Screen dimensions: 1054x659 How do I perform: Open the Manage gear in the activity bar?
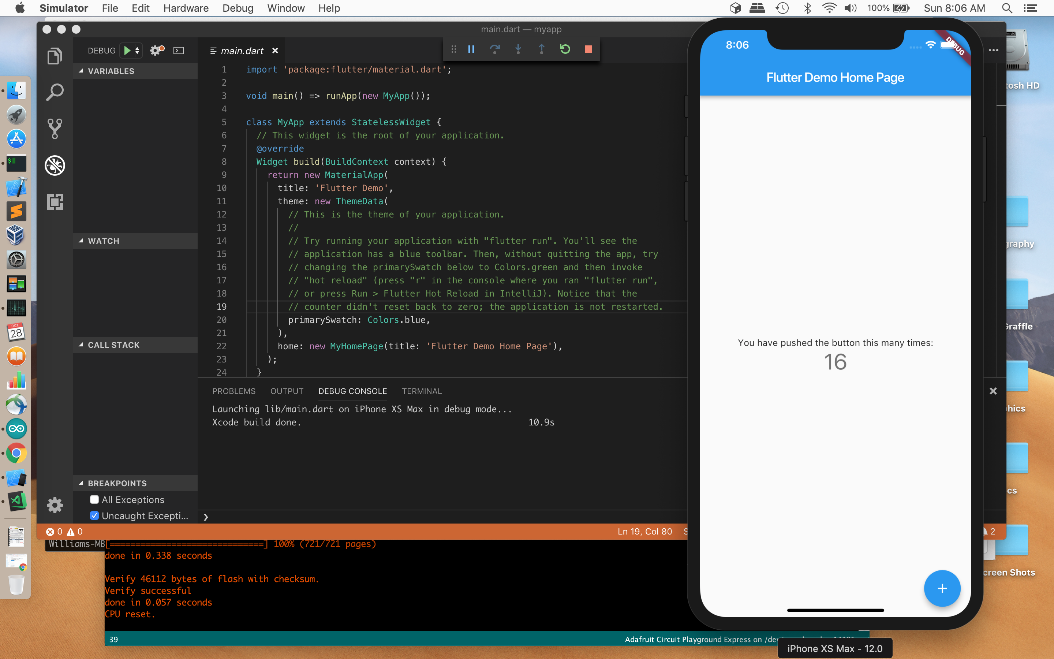55,505
